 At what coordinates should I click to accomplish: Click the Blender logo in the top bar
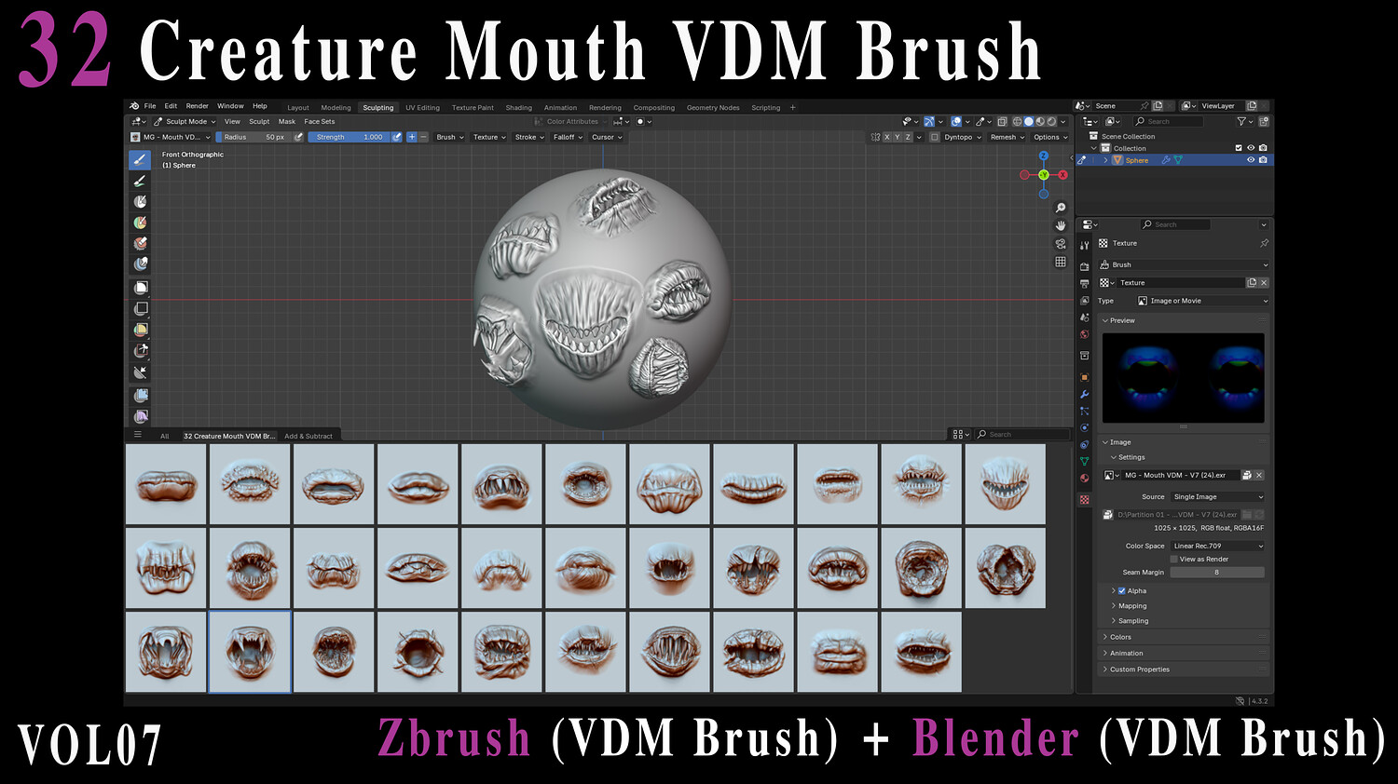(134, 106)
